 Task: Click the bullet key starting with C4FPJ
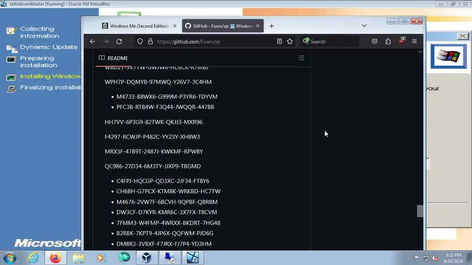(163, 181)
